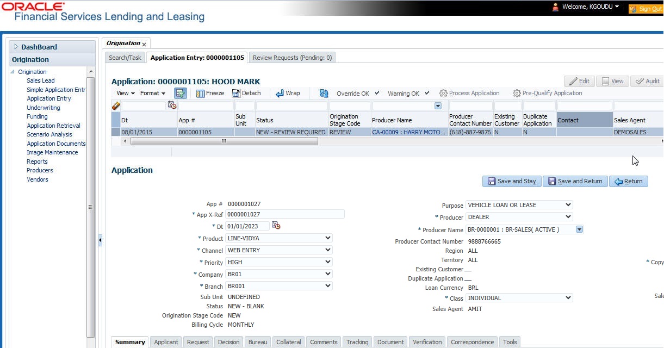Open Funding in the navigation tree
The width and height of the screenshot is (664, 348).
[37, 116]
